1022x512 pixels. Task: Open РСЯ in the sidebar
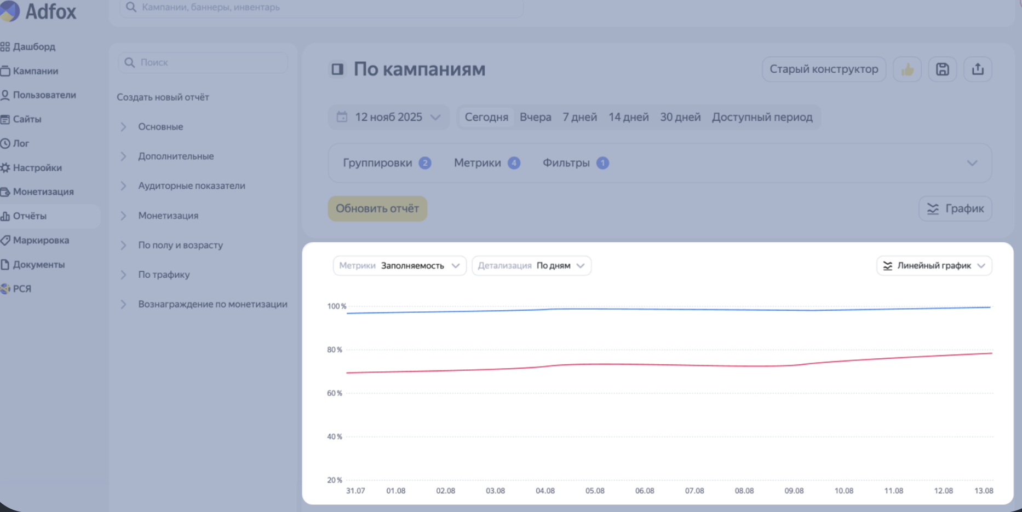[22, 289]
